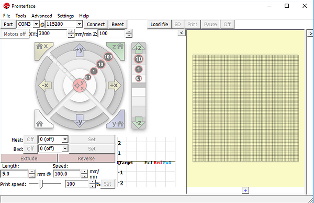Click the Print speed slider handle
The width and height of the screenshot is (314, 203).
click(x=41, y=184)
